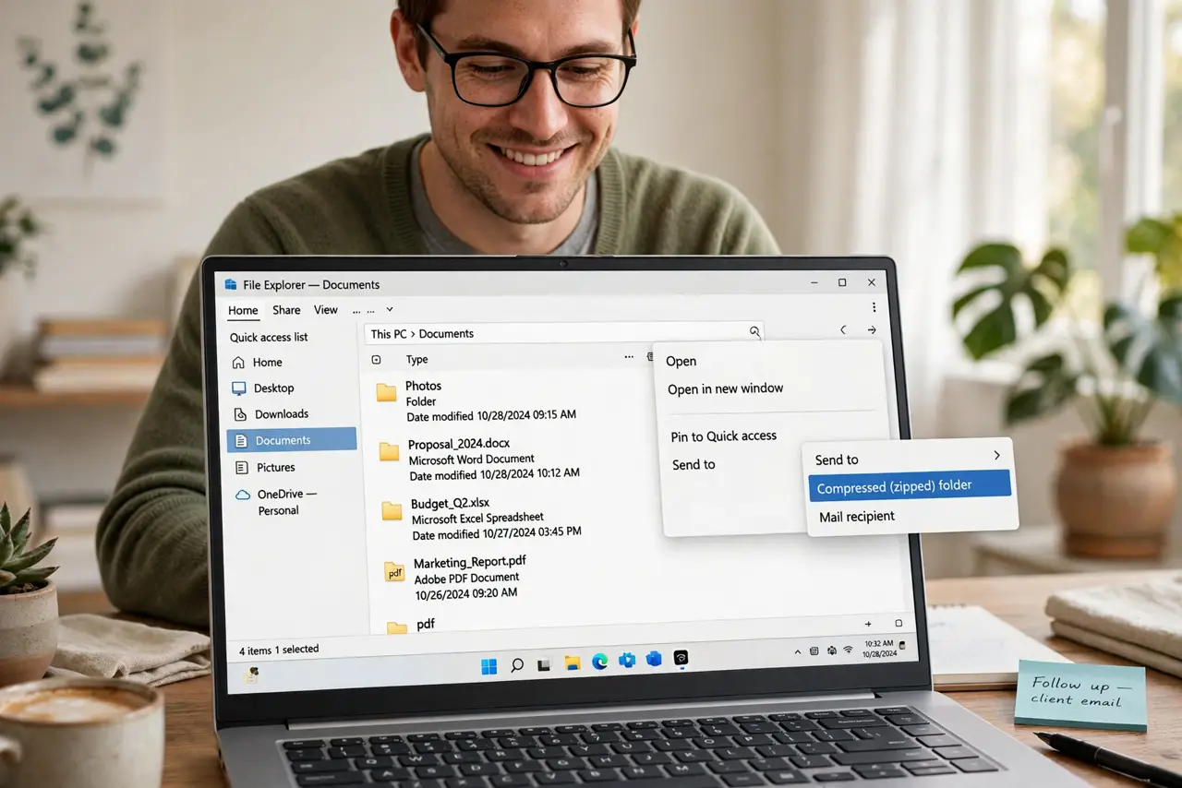1182x788 pixels.
Task: Open the Windows Start menu
Action: (489, 664)
